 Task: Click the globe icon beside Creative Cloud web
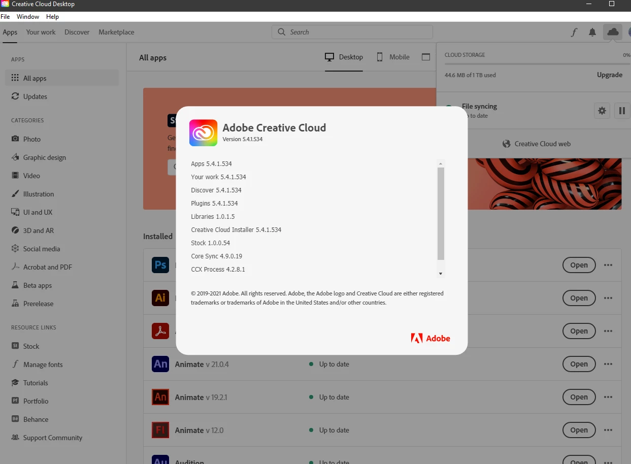point(506,144)
